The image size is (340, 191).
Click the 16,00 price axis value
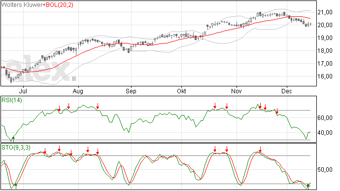(325, 76)
